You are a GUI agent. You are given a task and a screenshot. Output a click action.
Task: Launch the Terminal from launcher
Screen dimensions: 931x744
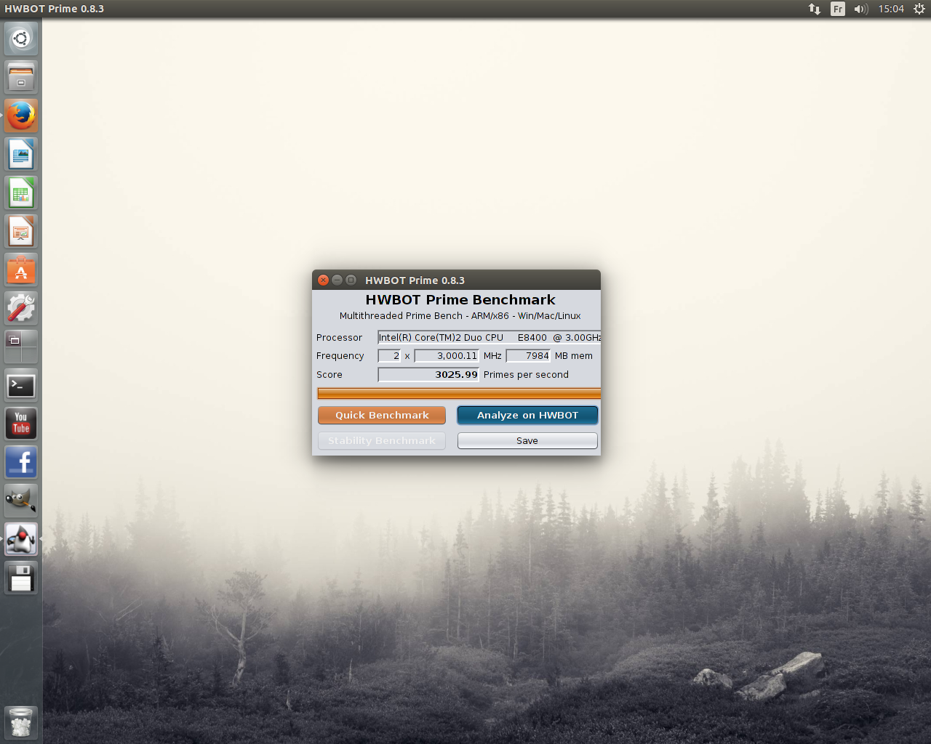(x=21, y=385)
